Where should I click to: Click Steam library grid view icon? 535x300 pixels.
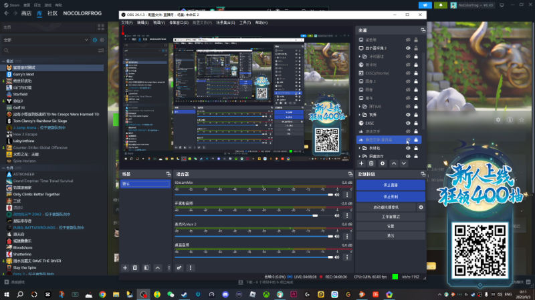(x=101, y=27)
